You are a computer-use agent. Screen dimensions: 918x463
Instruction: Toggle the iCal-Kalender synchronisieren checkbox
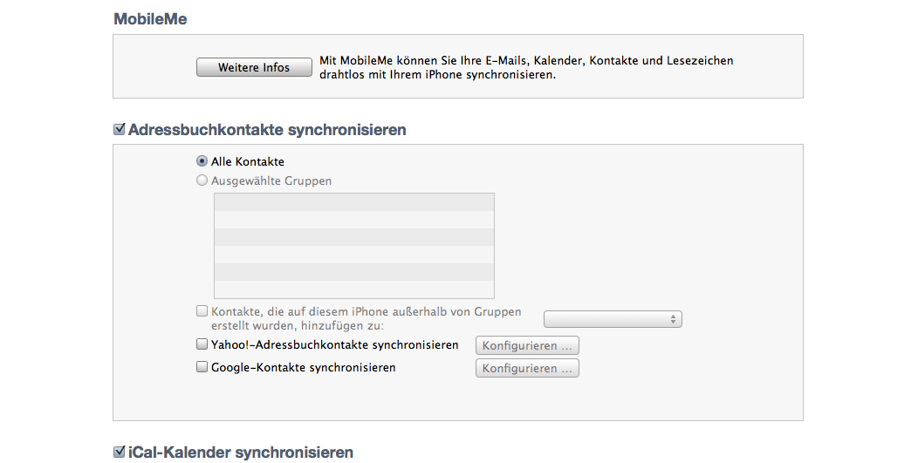click(x=120, y=452)
